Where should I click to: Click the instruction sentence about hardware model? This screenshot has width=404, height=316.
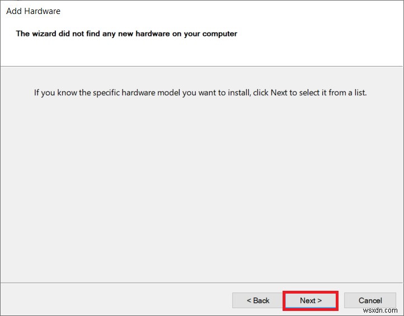pos(200,92)
